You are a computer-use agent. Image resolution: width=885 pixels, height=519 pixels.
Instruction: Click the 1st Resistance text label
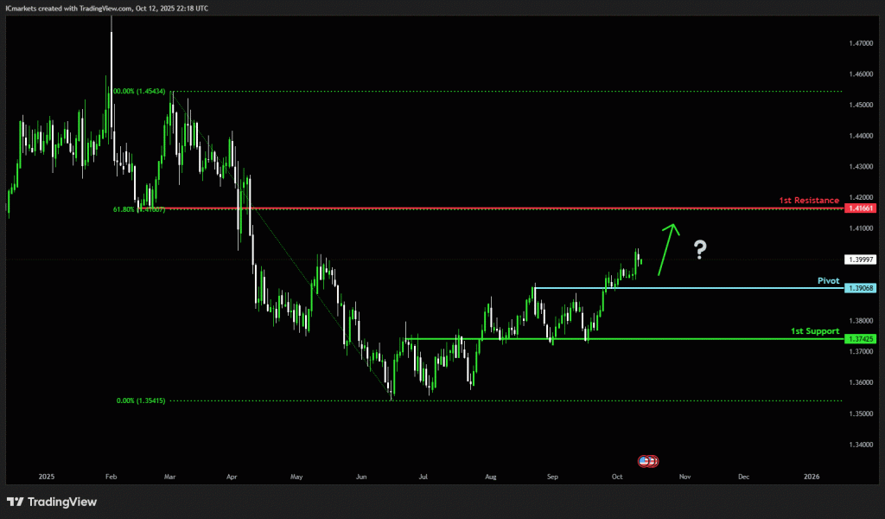(809, 201)
